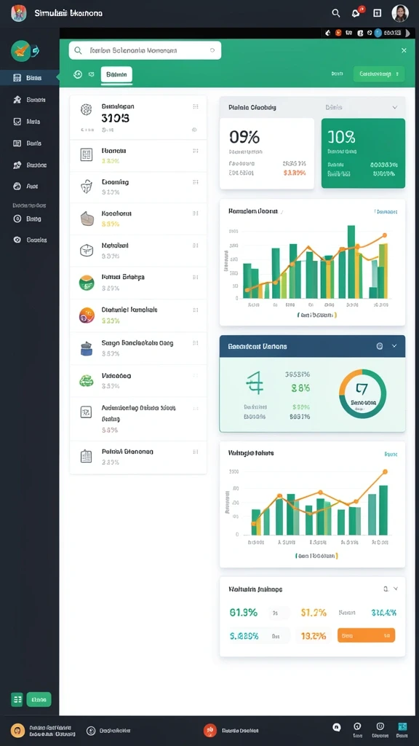Select the checkbox-style icon in left sidebar
The width and height of the screenshot is (419, 746).
coord(17,122)
